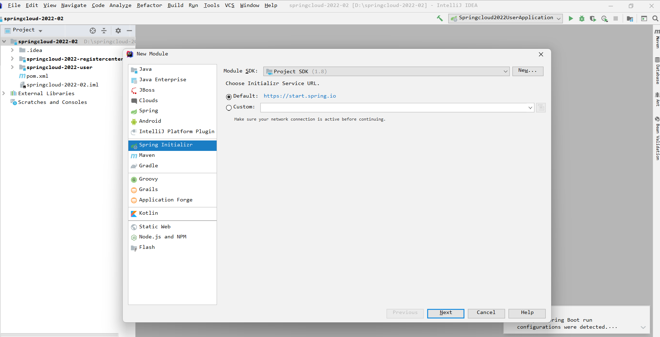Expand the .idea folder
Image resolution: width=660 pixels, height=337 pixels.
(13, 50)
